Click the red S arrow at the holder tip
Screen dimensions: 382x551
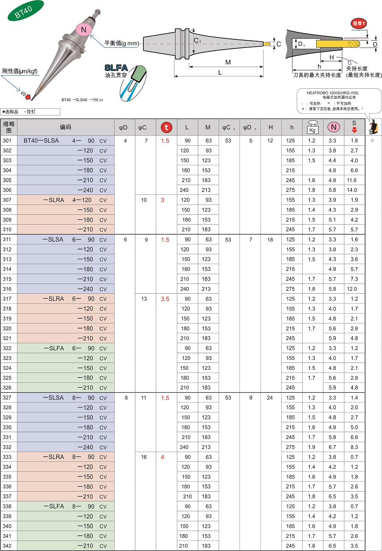click(27, 96)
